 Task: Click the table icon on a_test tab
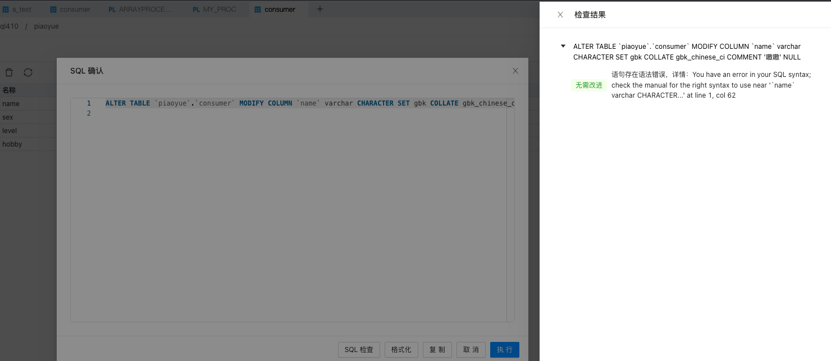7,8
